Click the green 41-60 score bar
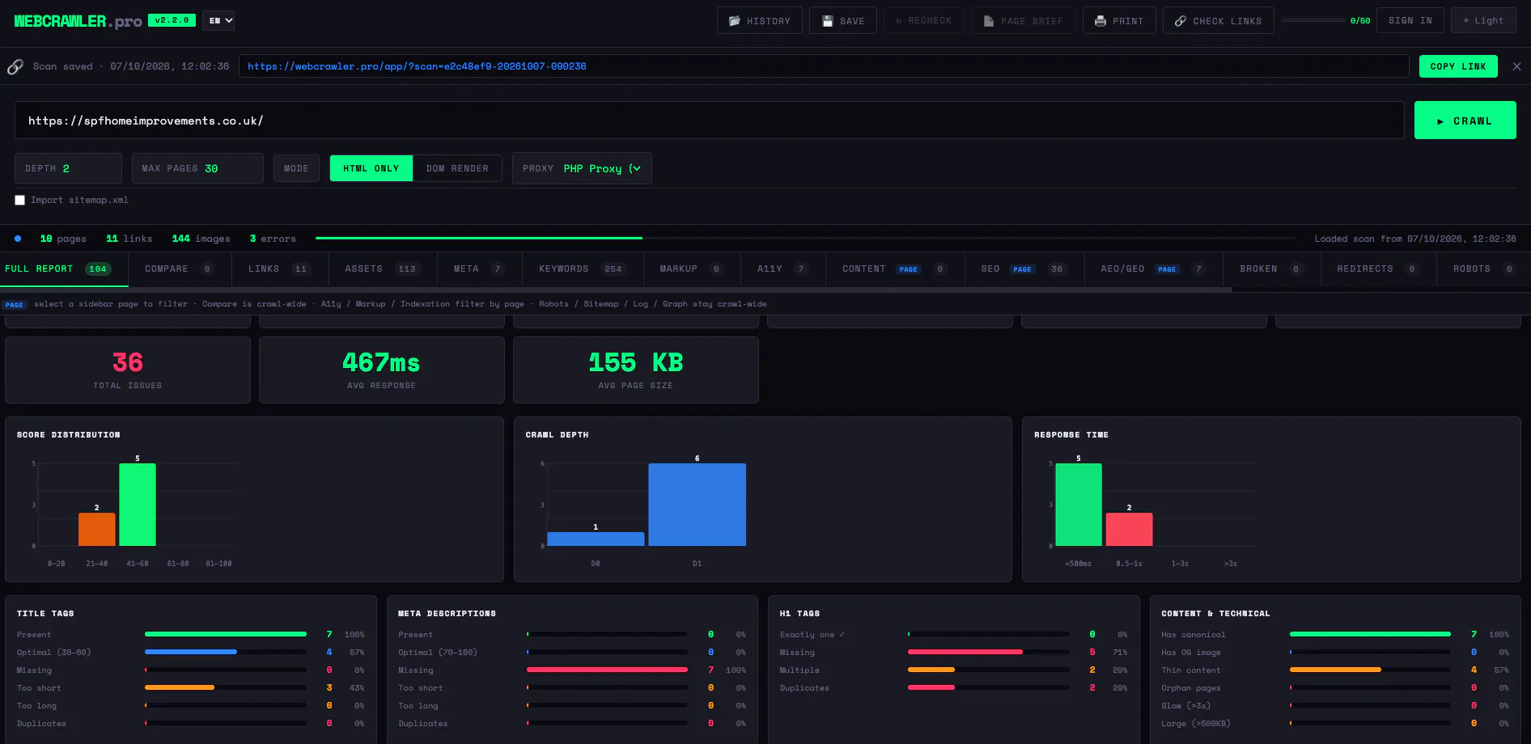This screenshot has height=744, width=1531. click(138, 505)
